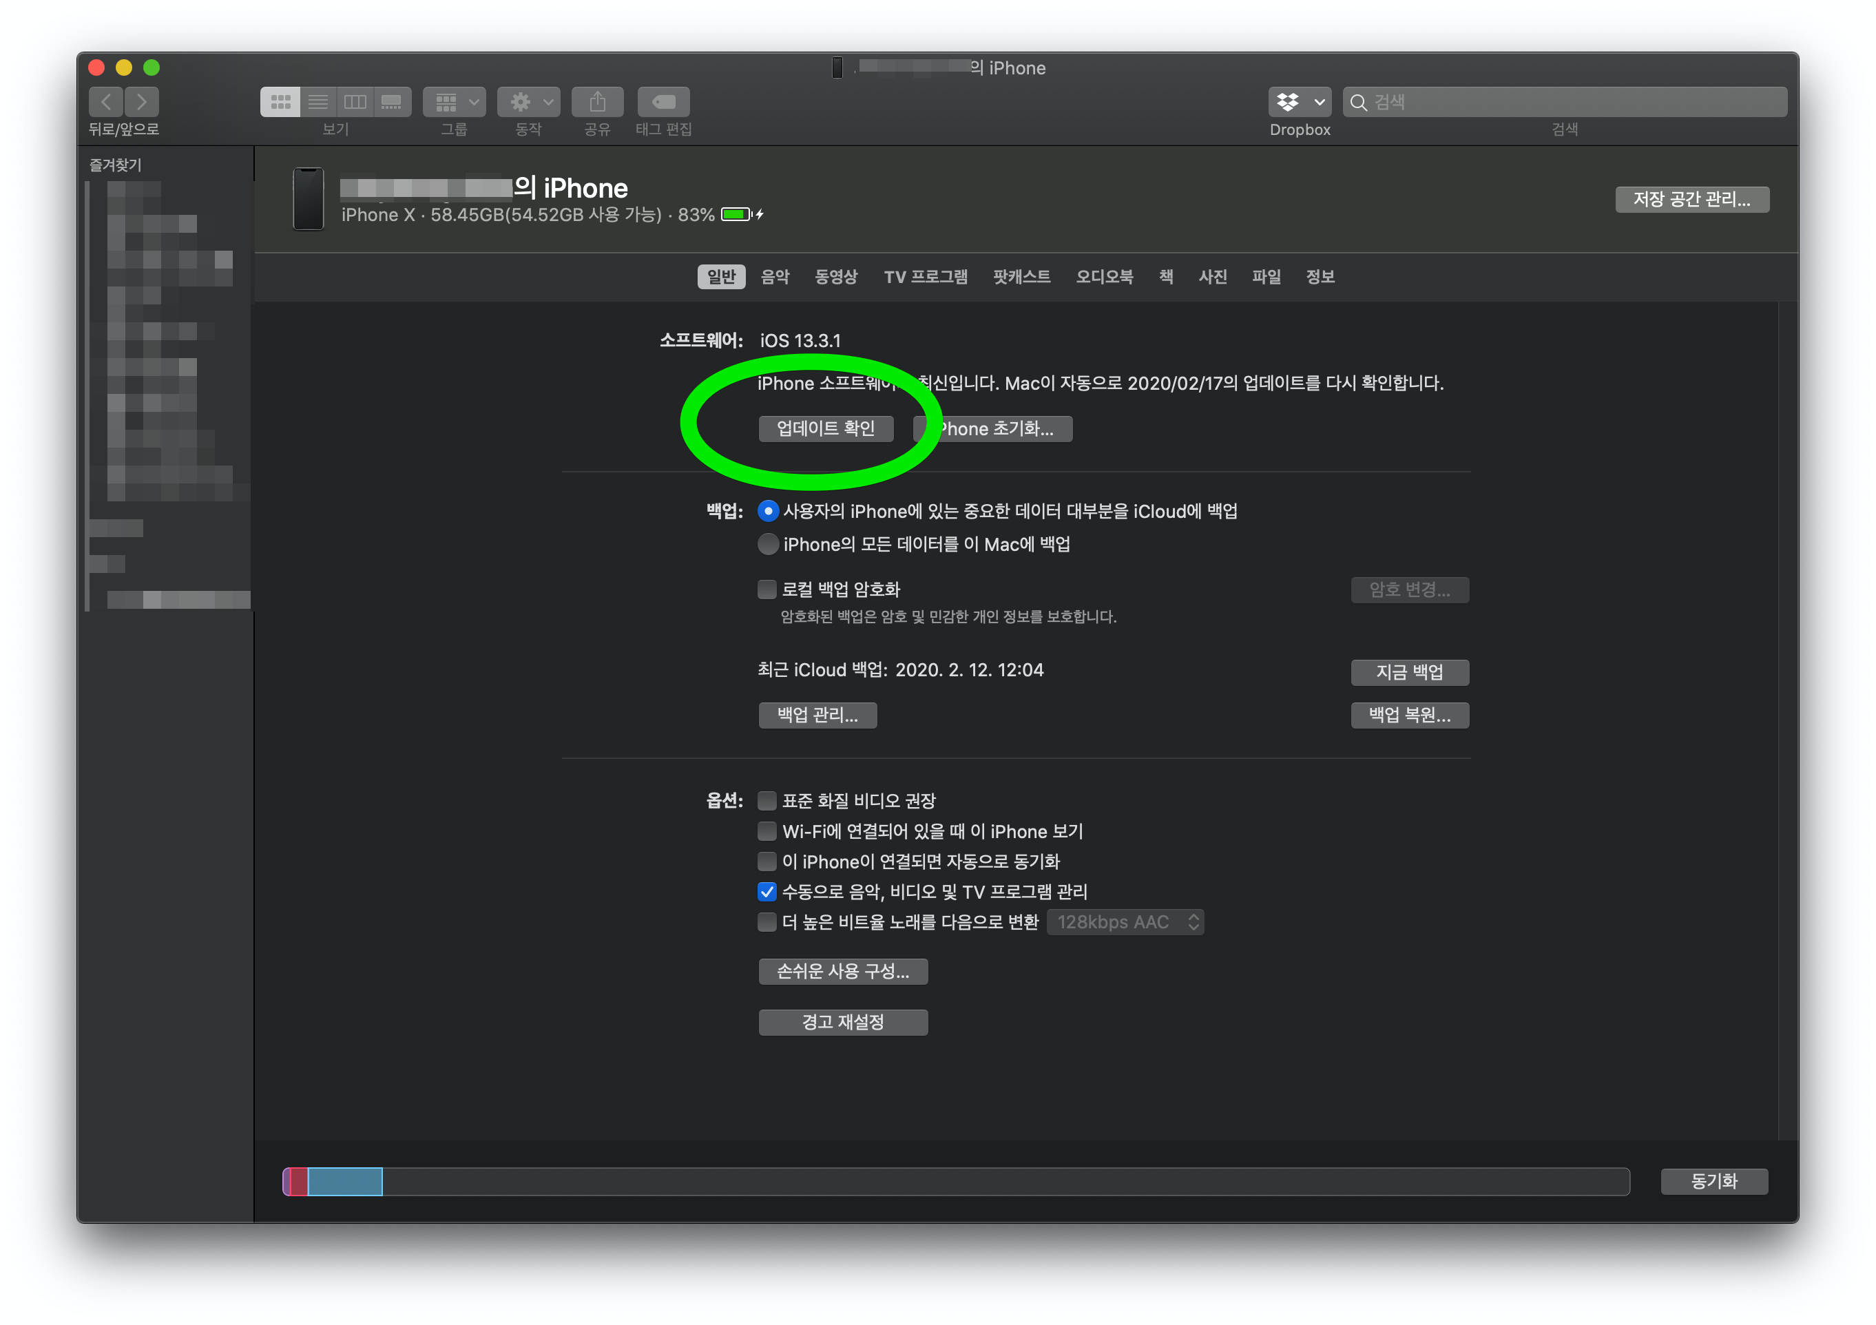The image size is (1876, 1325).
Task: Click latest iCloud backup date text
Action: click(900, 670)
